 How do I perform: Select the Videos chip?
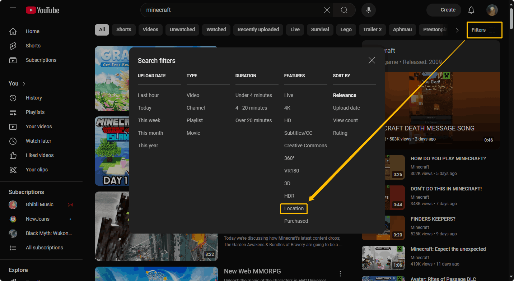(150, 29)
